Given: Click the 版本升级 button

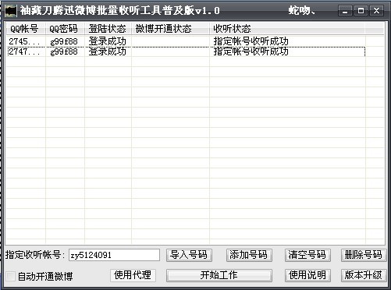Looking at the screenshot, I should [364, 275].
